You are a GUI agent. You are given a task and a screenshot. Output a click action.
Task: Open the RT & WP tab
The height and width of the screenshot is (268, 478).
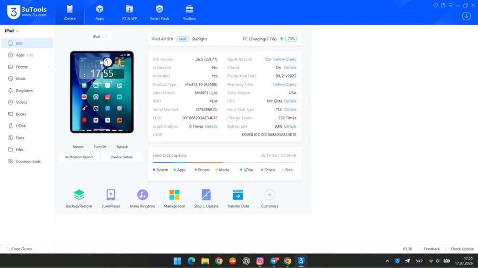click(129, 12)
